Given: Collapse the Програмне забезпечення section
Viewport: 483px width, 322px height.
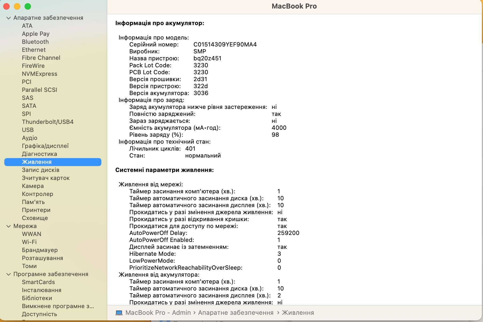Looking at the screenshot, I should point(9,274).
